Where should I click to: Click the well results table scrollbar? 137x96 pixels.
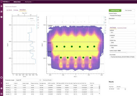click(x=99, y=88)
